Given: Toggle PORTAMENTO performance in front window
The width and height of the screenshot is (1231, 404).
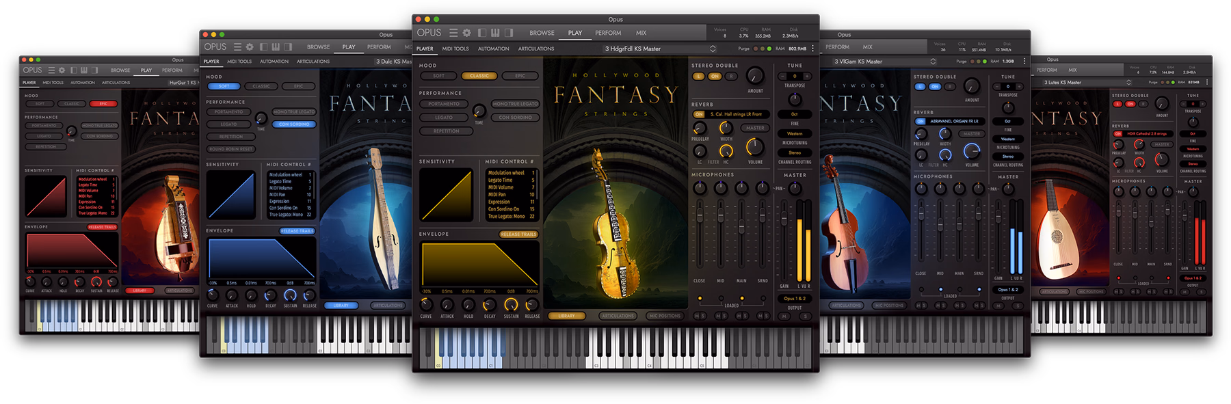Looking at the screenshot, I should pos(444,104).
